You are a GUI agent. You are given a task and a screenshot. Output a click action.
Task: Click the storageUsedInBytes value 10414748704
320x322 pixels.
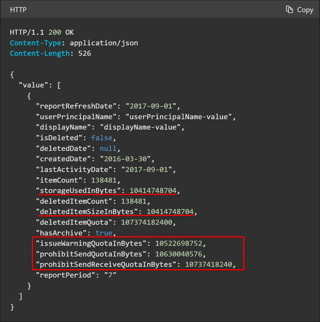pyautogui.click(x=153, y=191)
